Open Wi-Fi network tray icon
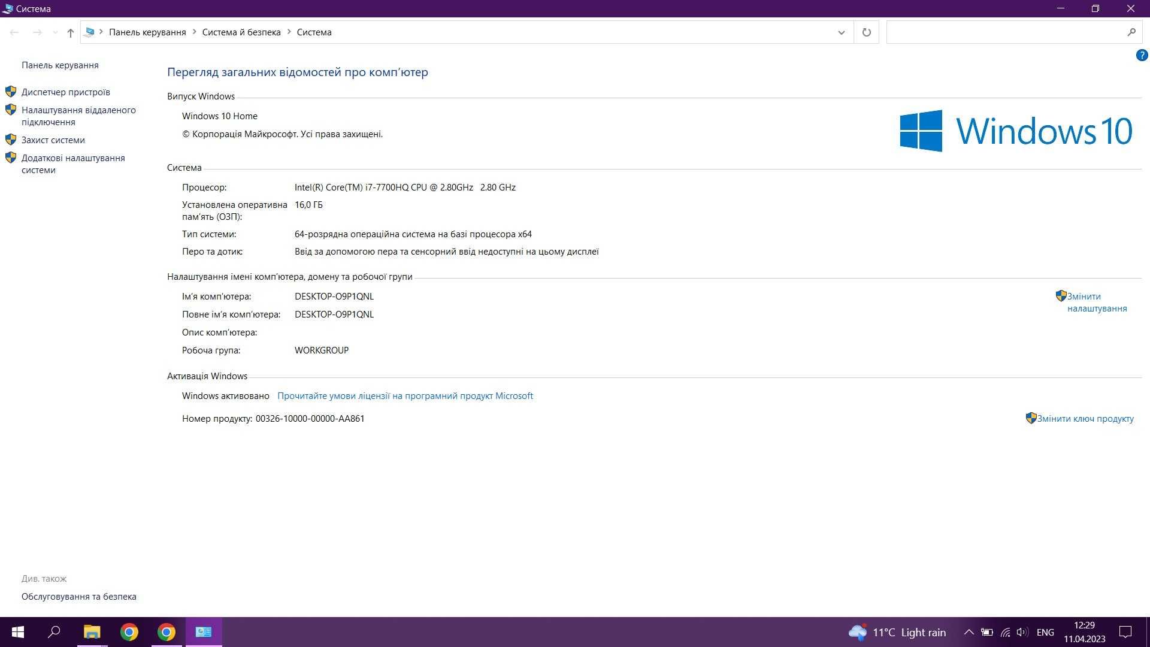 tap(1006, 632)
